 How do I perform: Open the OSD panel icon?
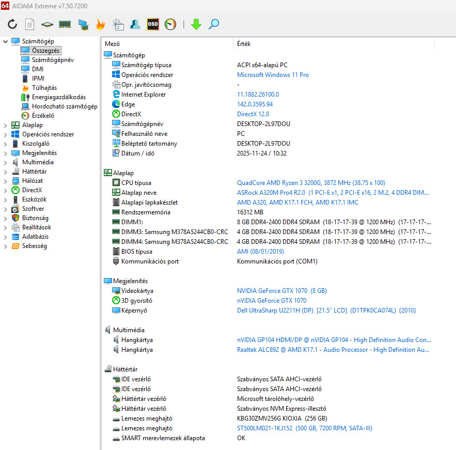(153, 24)
